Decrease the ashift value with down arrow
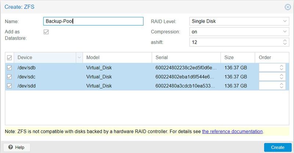Image resolution: width=294 pixels, height=153 pixels. 285,44
